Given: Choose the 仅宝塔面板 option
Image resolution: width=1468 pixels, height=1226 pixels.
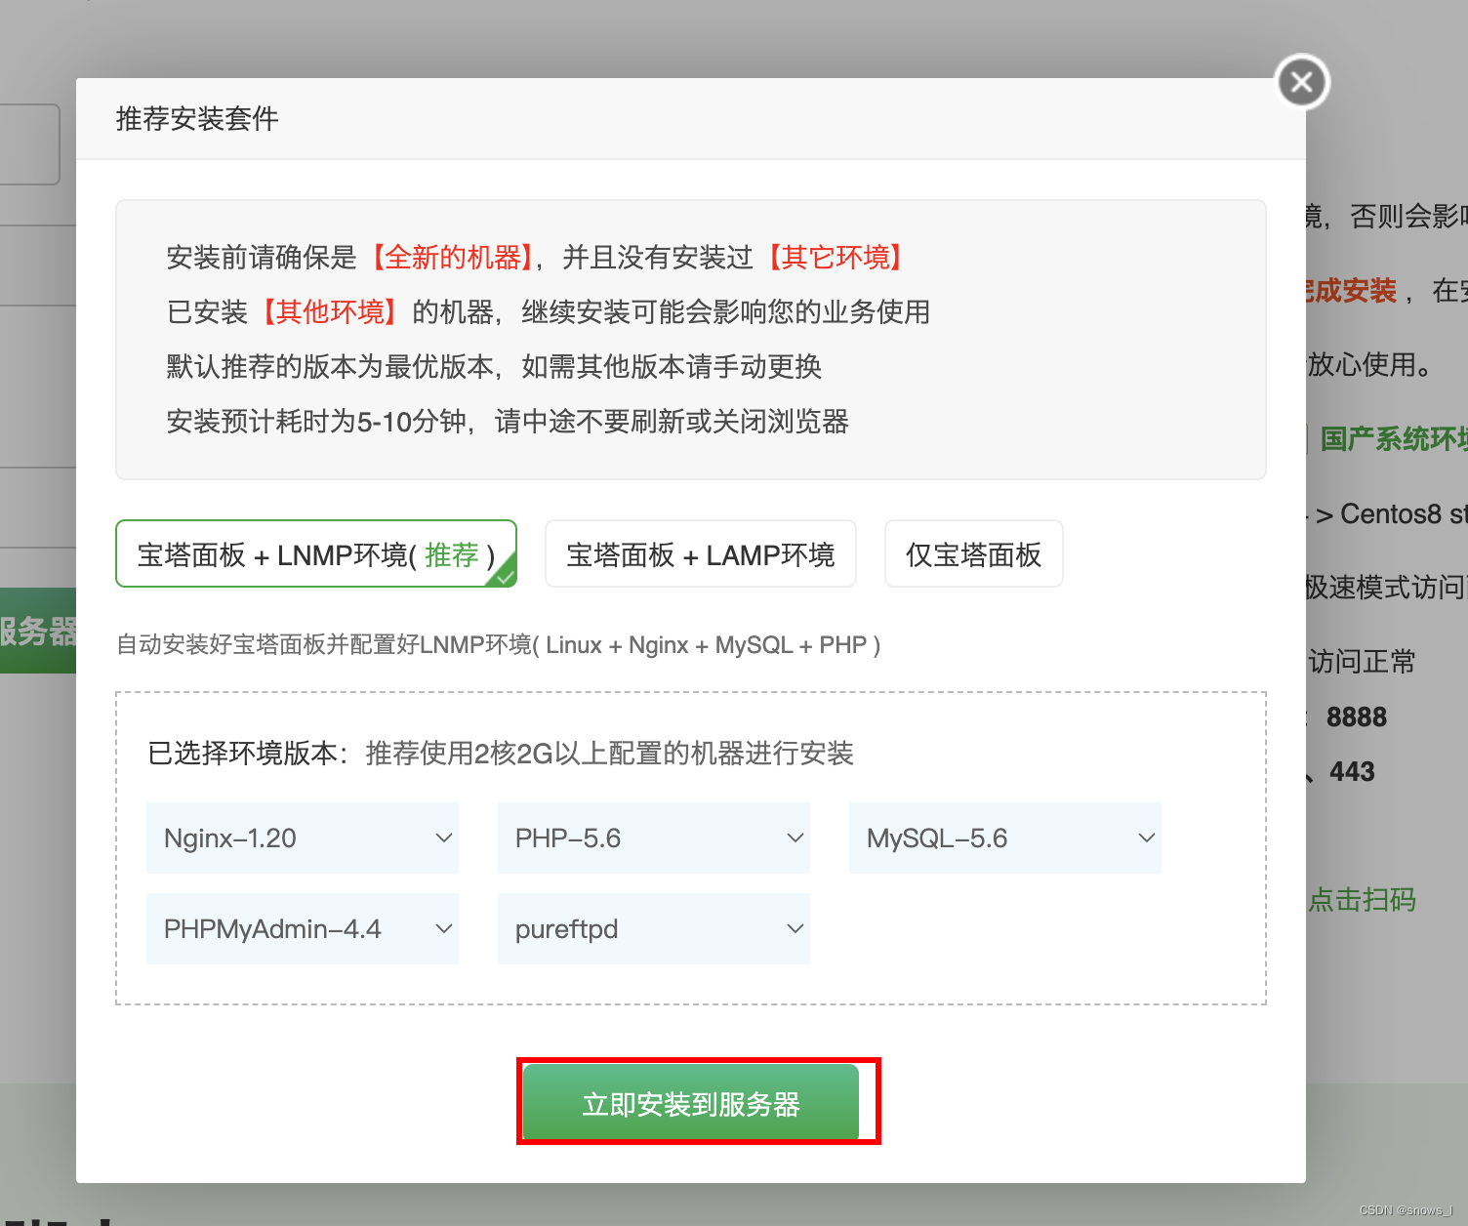Looking at the screenshot, I should pos(973,553).
